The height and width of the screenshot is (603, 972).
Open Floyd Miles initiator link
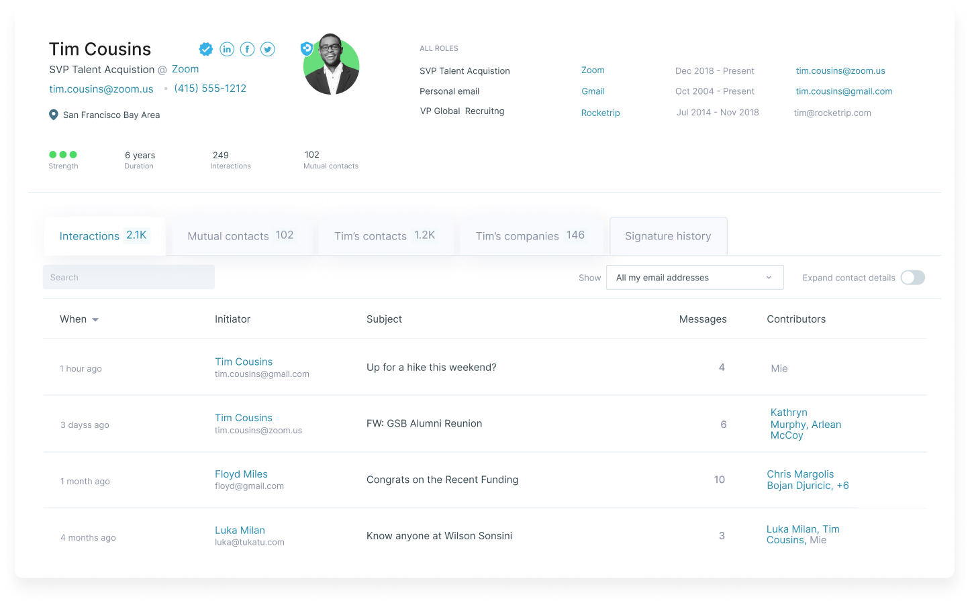(241, 474)
